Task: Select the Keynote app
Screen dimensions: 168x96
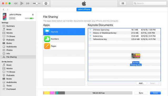Action: click(x=64, y=32)
